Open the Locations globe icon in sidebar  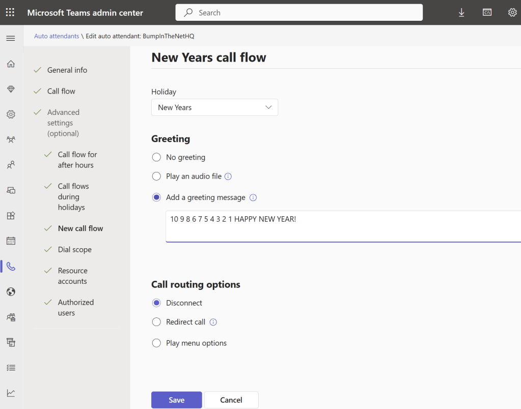point(11,292)
